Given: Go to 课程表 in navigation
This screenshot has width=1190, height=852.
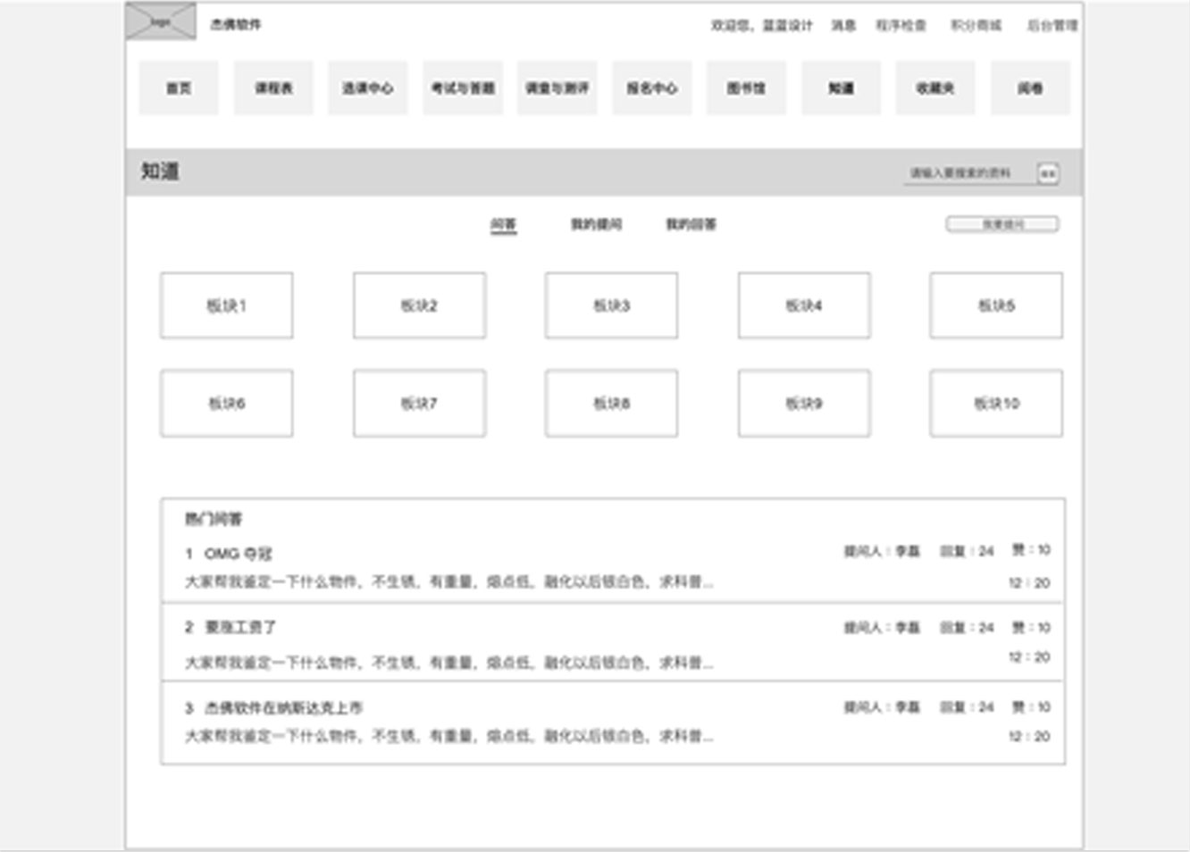Looking at the screenshot, I should pyautogui.click(x=273, y=88).
